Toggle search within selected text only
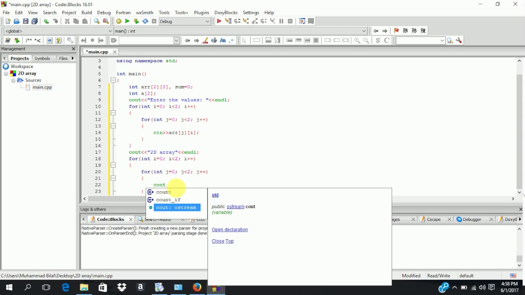Image resolution: width=525 pixels, height=295 pixels. click(214, 41)
